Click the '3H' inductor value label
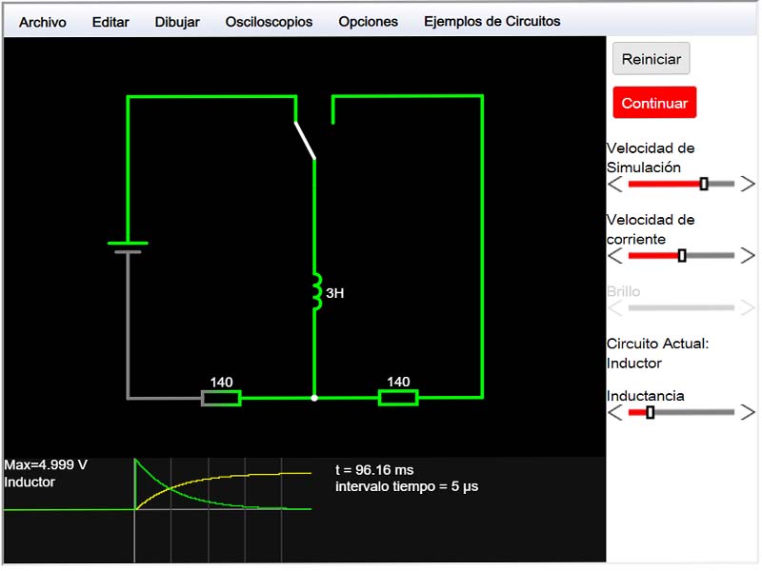 (335, 293)
